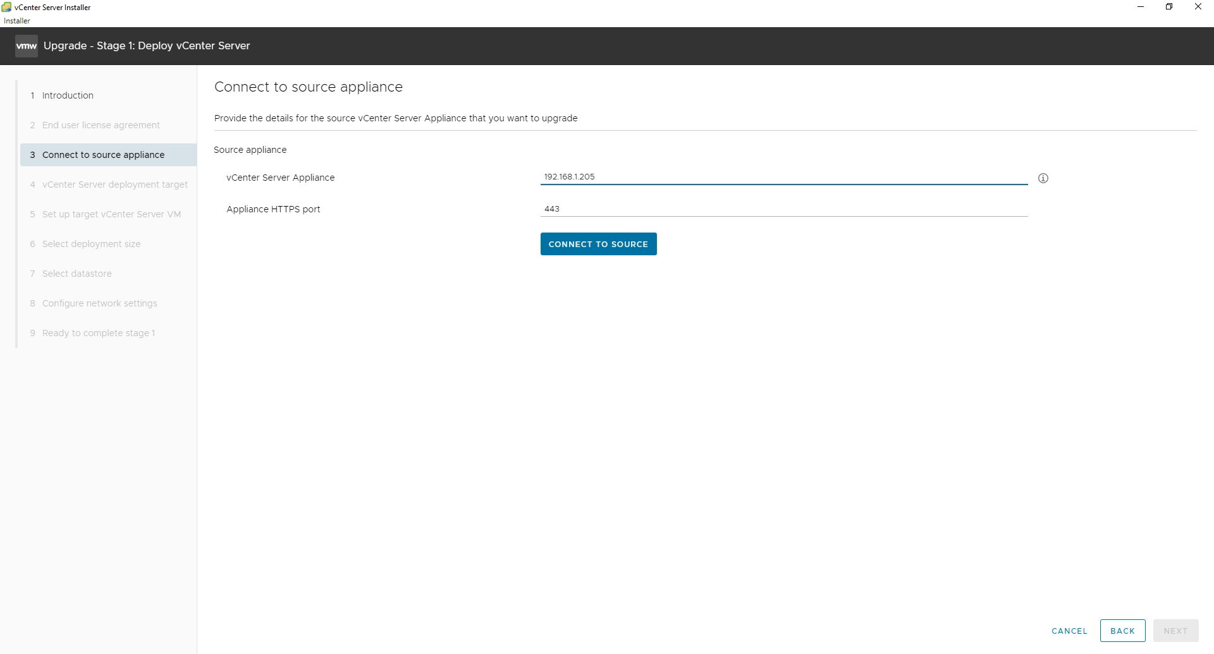Open the Installer menu
The height and width of the screenshot is (654, 1214).
(x=17, y=21)
